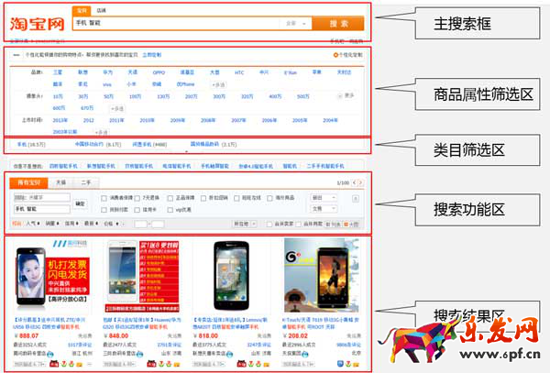Choose the 2013年 release year filter
550x373 pixels.
60,120
